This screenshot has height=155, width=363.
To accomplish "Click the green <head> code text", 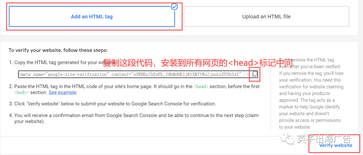I will 201,86.
